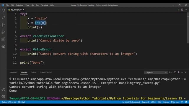Image resolution: width=189 pixels, height=106 pixels.
Task: Close the try_except.py tab
Action: pyautogui.click(x=23, y=10)
